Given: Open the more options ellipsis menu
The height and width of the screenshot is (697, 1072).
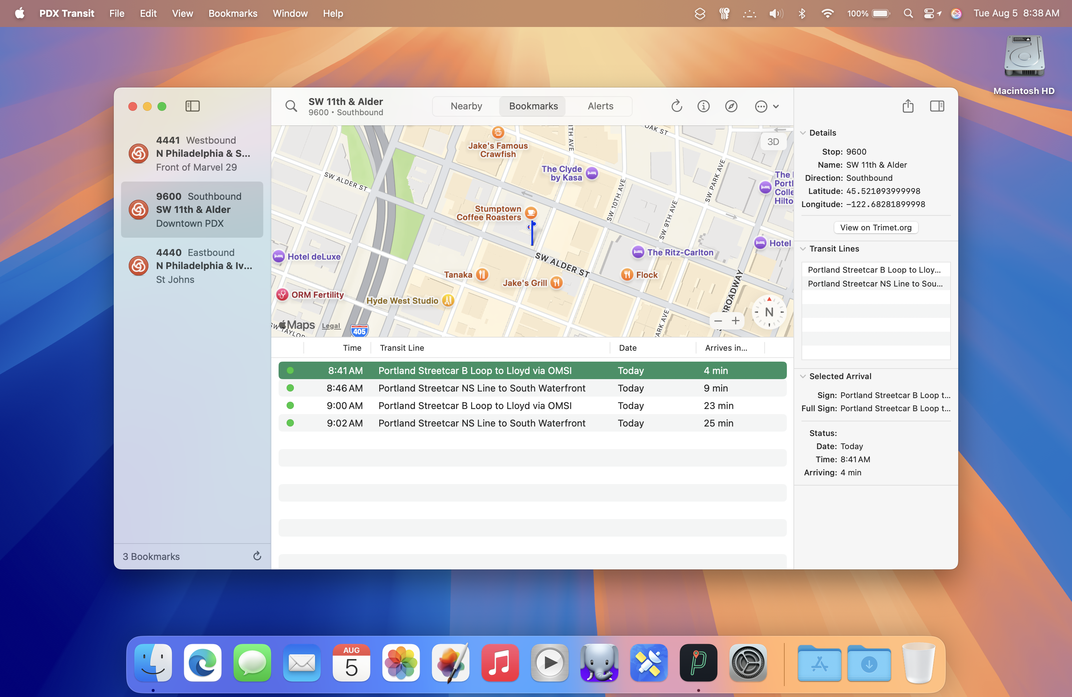Looking at the screenshot, I should point(766,107).
